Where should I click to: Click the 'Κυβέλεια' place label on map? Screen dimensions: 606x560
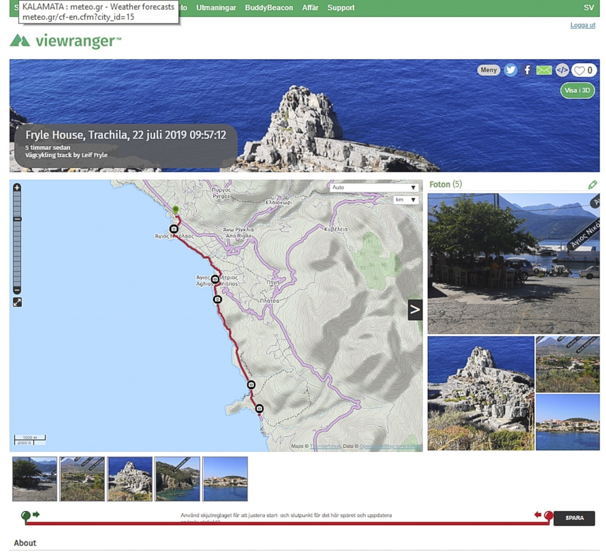click(336, 229)
